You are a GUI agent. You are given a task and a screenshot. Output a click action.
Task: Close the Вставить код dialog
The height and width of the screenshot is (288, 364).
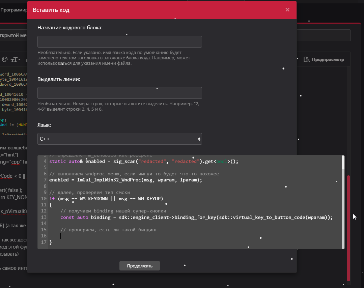click(287, 10)
